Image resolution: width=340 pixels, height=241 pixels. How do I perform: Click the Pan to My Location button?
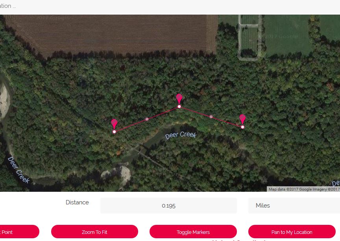pyautogui.click(x=292, y=232)
